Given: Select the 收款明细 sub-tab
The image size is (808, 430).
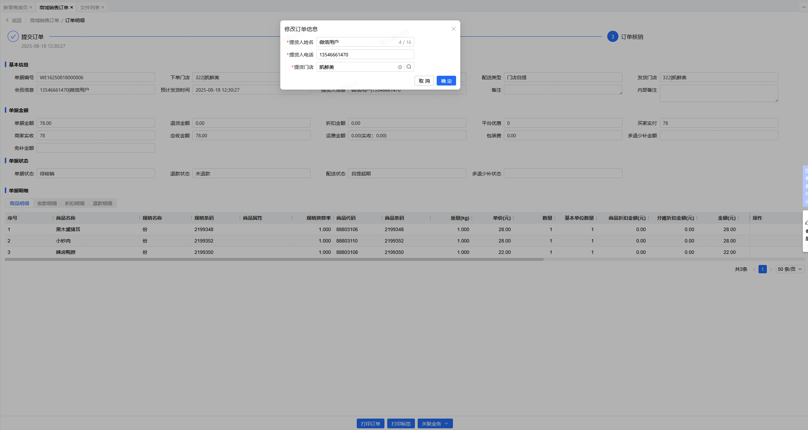Looking at the screenshot, I should pos(47,203).
